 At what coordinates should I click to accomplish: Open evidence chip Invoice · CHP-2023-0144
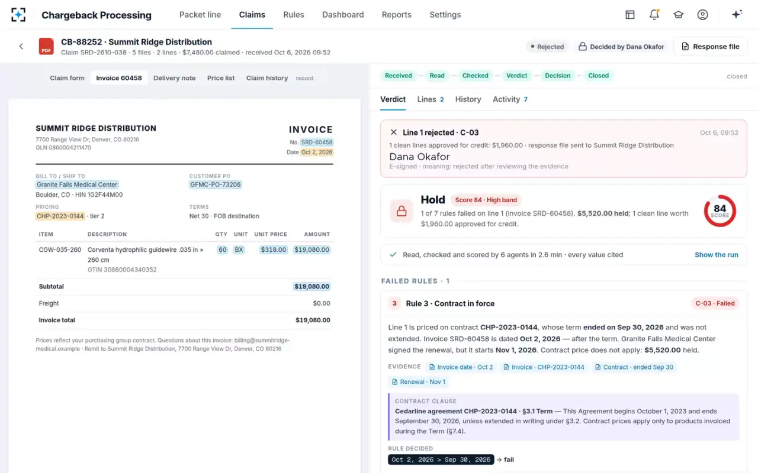point(544,367)
